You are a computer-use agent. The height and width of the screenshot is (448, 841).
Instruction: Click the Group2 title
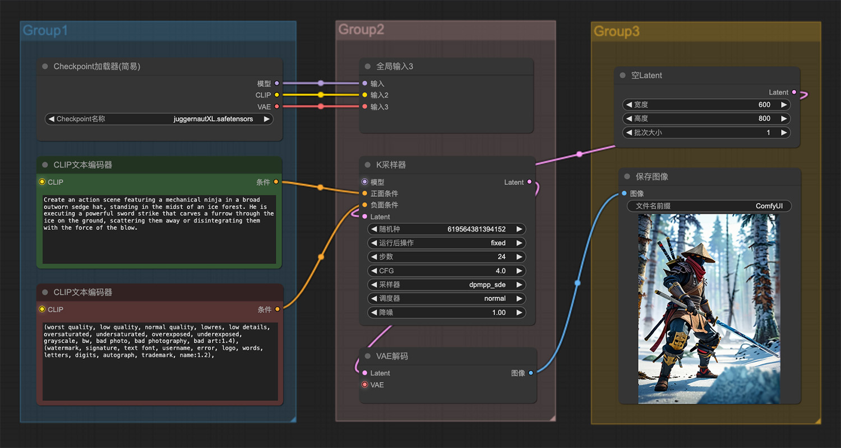(361, 30)
